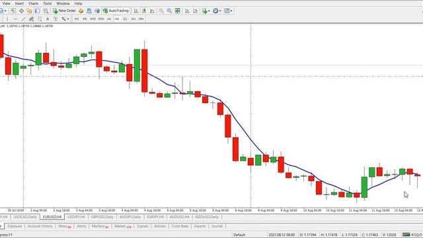Screen dimensions: 423x238
Task: Switch to the AUDUSD,H4 chart tab
Action: pyautogui.click(x=179, y=217)
